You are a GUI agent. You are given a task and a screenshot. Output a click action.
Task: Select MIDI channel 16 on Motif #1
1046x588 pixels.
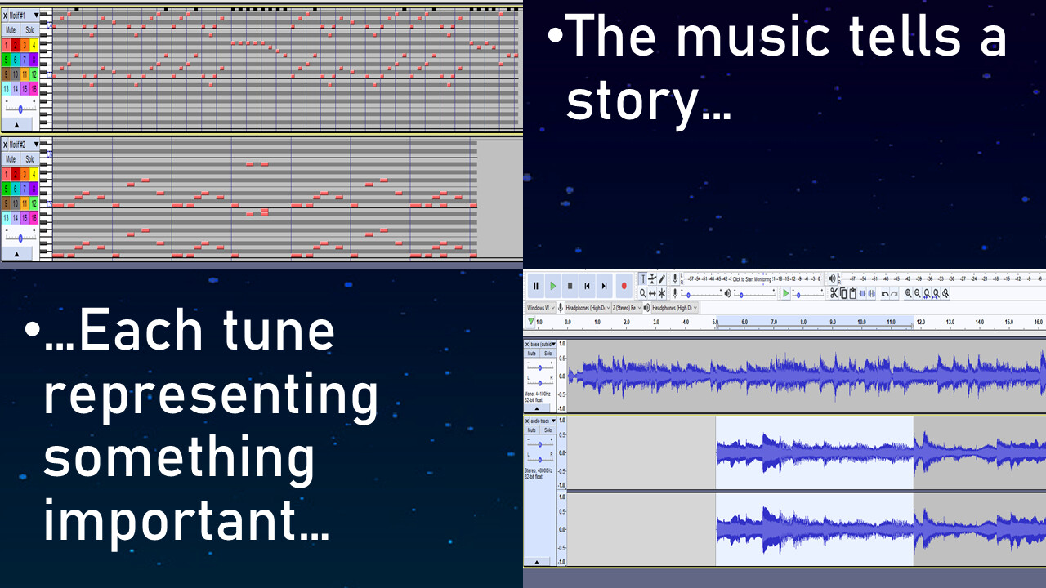[x=34, y=88]
